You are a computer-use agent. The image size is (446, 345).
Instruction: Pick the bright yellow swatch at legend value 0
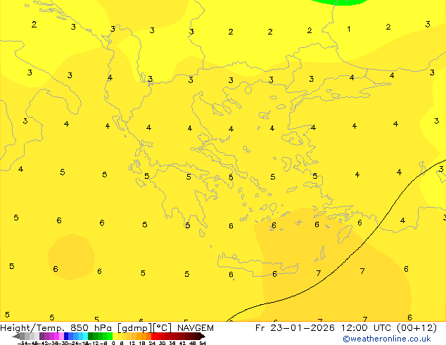tap(115, 336)
